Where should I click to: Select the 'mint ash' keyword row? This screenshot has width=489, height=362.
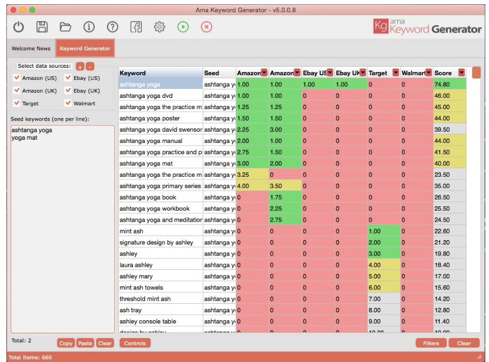(x=160, y=231)
